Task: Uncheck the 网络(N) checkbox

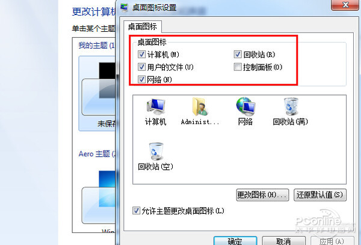Action: (x=141, y=79)
